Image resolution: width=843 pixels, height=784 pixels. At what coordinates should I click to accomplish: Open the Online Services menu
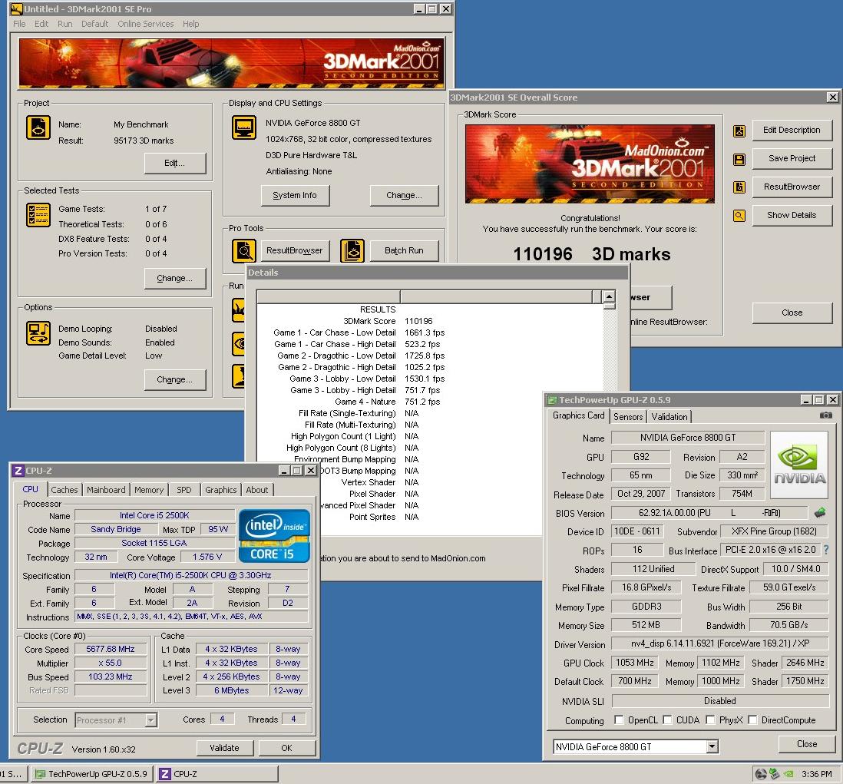146,24
